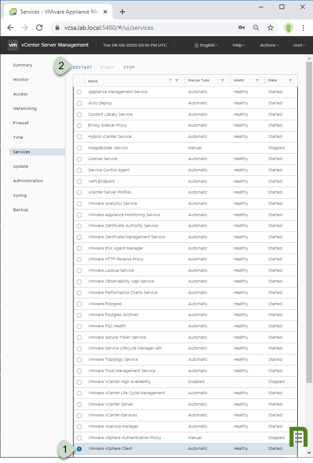Select License Service radio button

click(x=79, y=159)
